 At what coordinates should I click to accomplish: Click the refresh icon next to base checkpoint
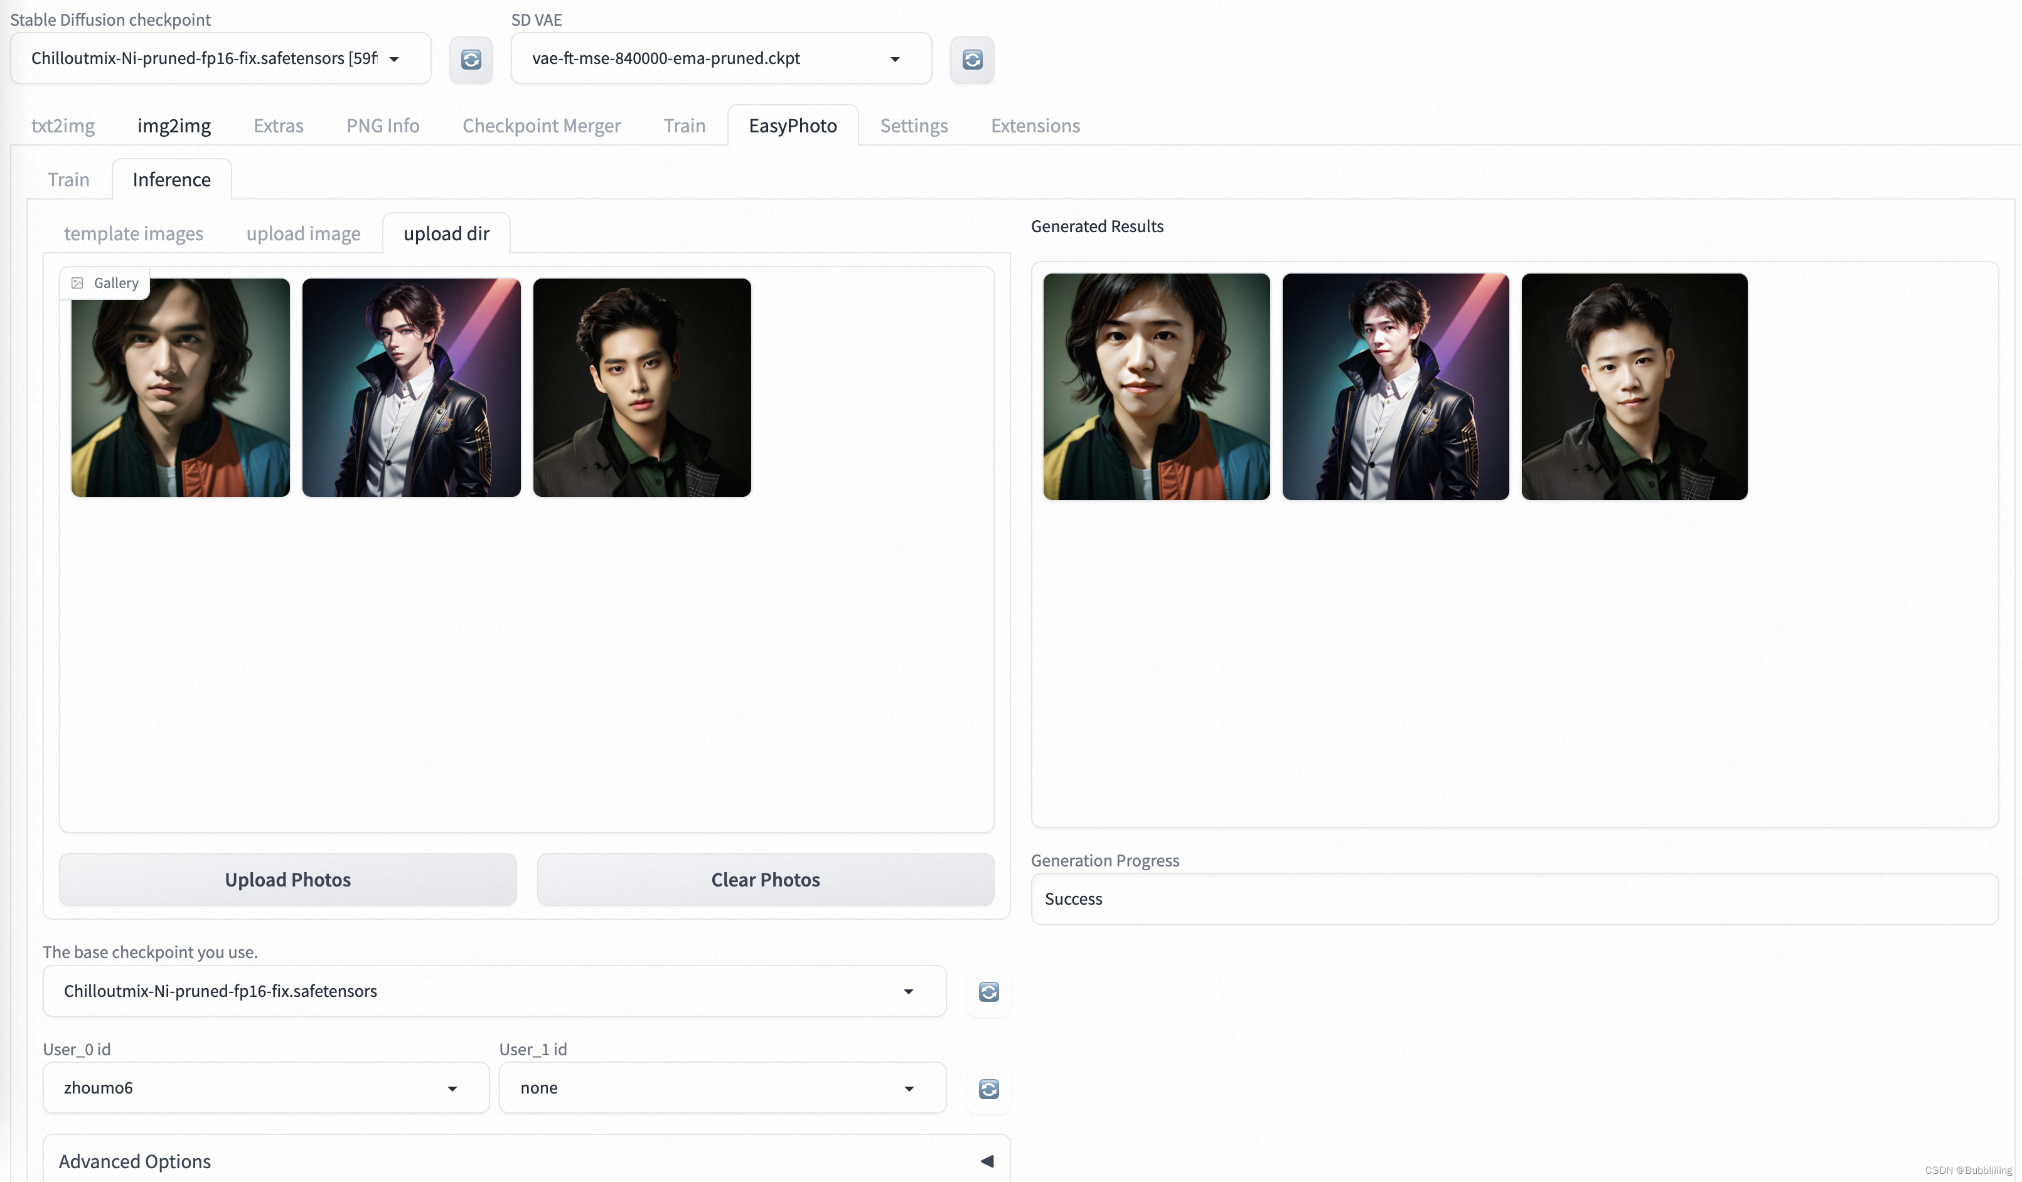989,992
